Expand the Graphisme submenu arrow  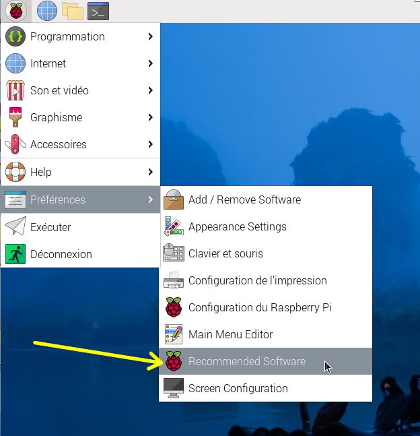point(150,117)
